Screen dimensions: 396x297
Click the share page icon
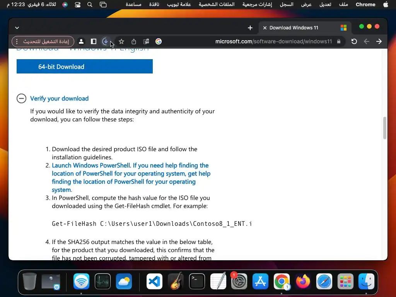[x=134, y=41]
